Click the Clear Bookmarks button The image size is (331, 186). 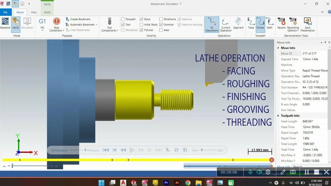[78, 30]
